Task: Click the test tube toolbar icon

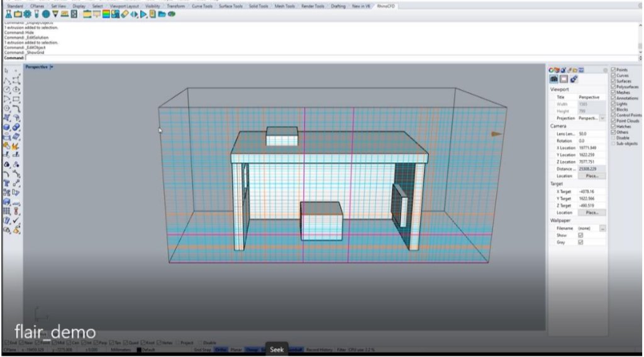Action: click(36, 14)
